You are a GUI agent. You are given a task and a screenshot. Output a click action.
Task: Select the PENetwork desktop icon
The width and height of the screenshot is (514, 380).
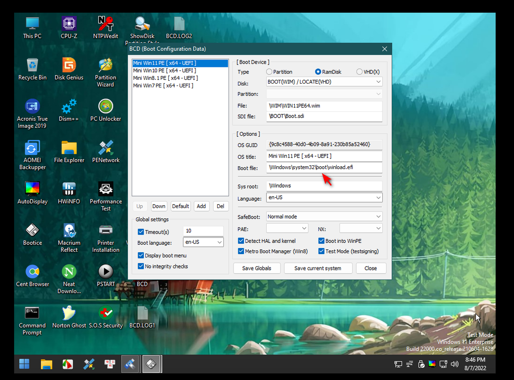(x=106, y=152)
